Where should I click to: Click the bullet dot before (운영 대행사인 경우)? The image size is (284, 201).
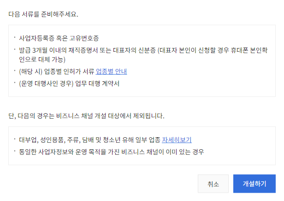pos(14,83)
